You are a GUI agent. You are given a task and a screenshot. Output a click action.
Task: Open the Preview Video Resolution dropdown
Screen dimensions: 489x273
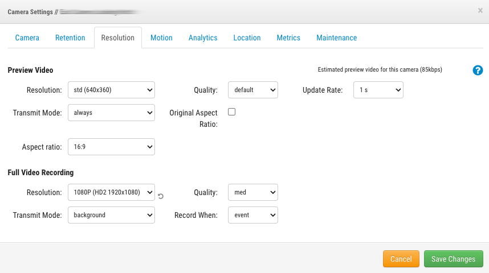111,90
